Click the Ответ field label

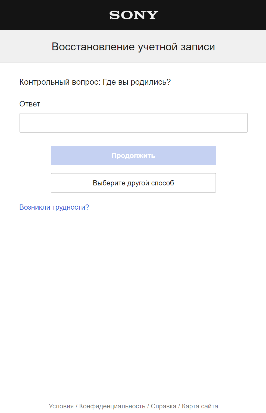pos(29,104)
